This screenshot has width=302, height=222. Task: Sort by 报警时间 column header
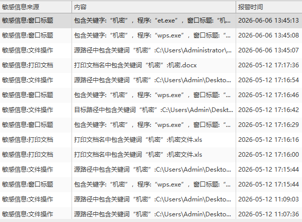tap(269, 7)
